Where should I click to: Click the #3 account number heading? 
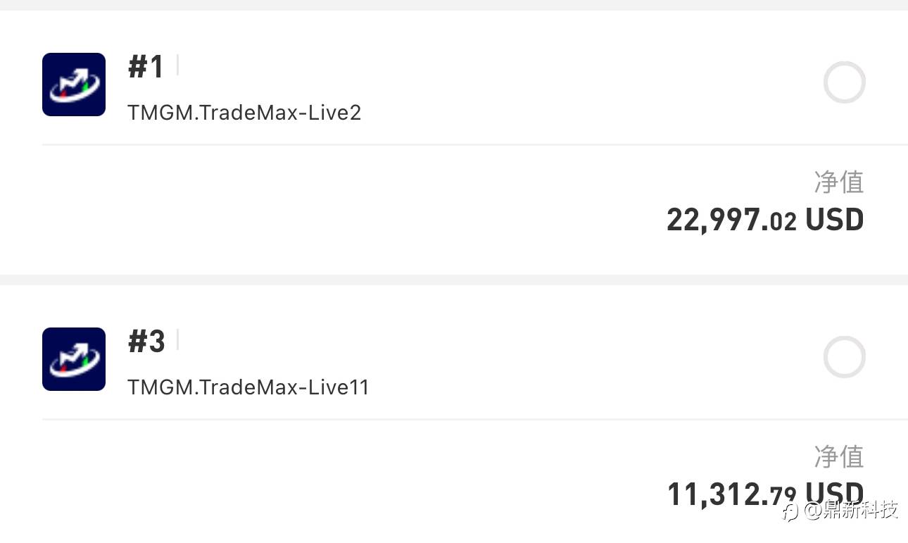click(x=146, y=342)
